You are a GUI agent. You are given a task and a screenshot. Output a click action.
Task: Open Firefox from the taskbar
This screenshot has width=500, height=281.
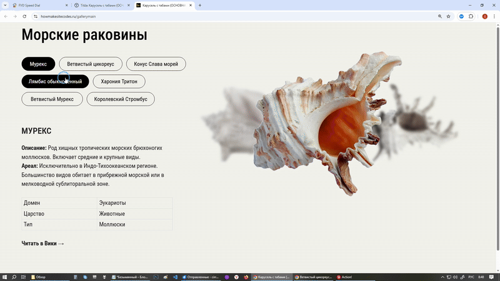(246, 277)
